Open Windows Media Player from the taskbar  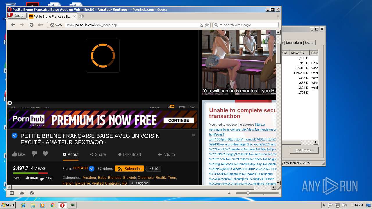click(x=43, y=205)
